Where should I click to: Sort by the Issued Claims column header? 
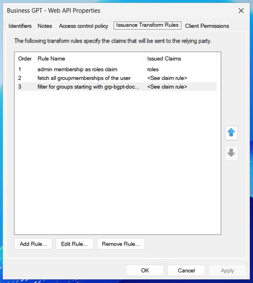(x=180, y=59)
